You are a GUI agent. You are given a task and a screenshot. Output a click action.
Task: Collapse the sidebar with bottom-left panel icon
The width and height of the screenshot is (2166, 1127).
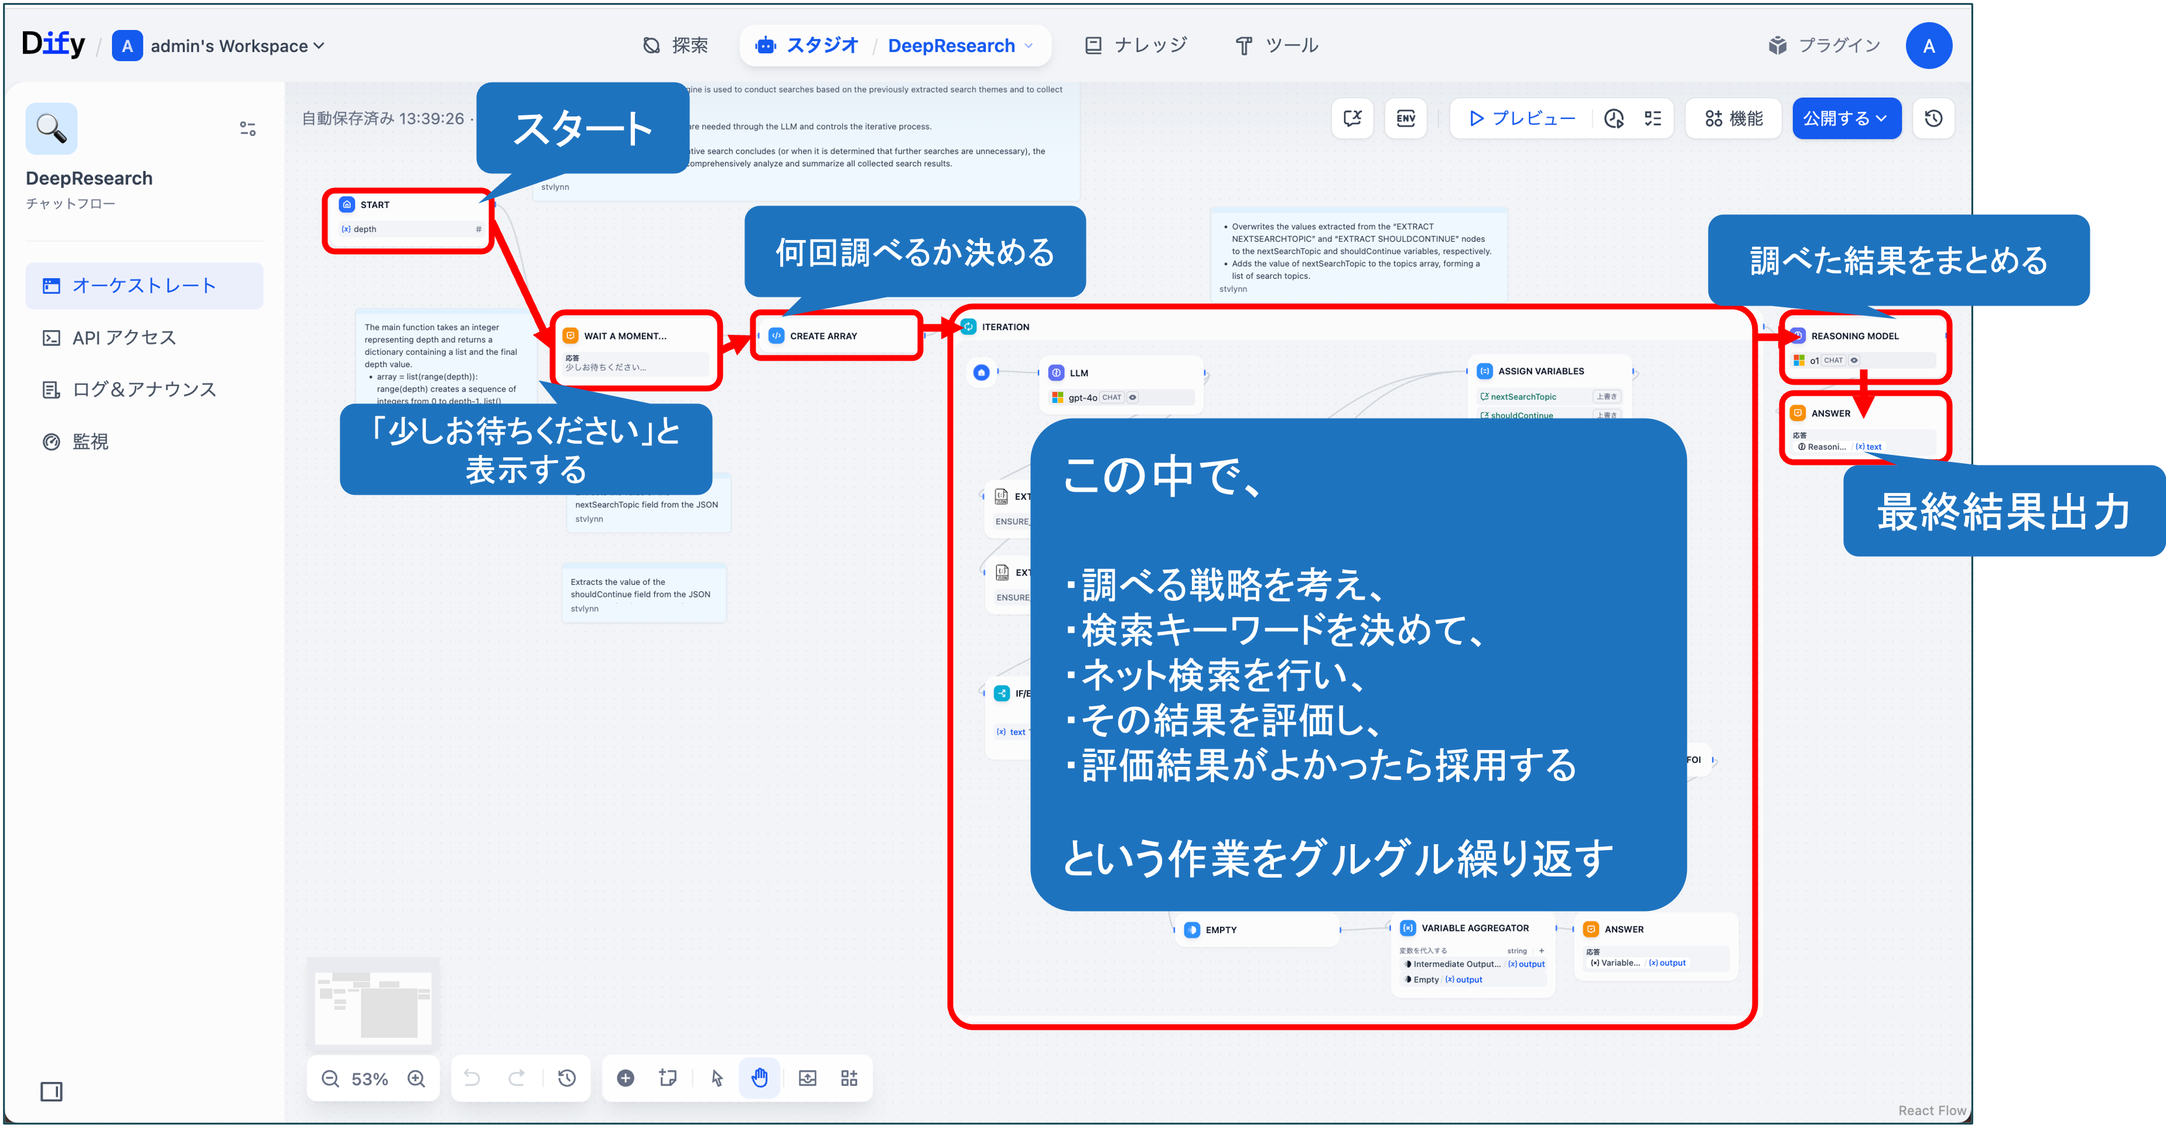[x=52, y=1091]
